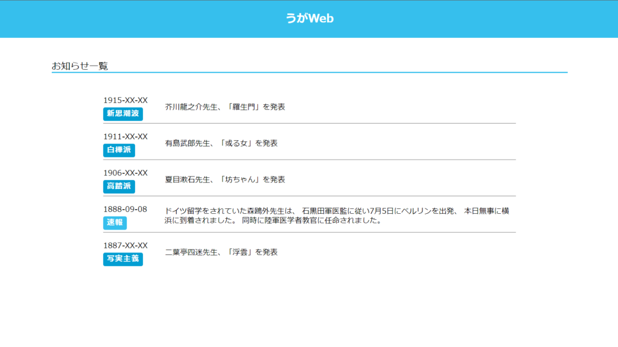618x347 pixels.
Task: Click the date 1888-09-08
Action: [x=126, y=209]
